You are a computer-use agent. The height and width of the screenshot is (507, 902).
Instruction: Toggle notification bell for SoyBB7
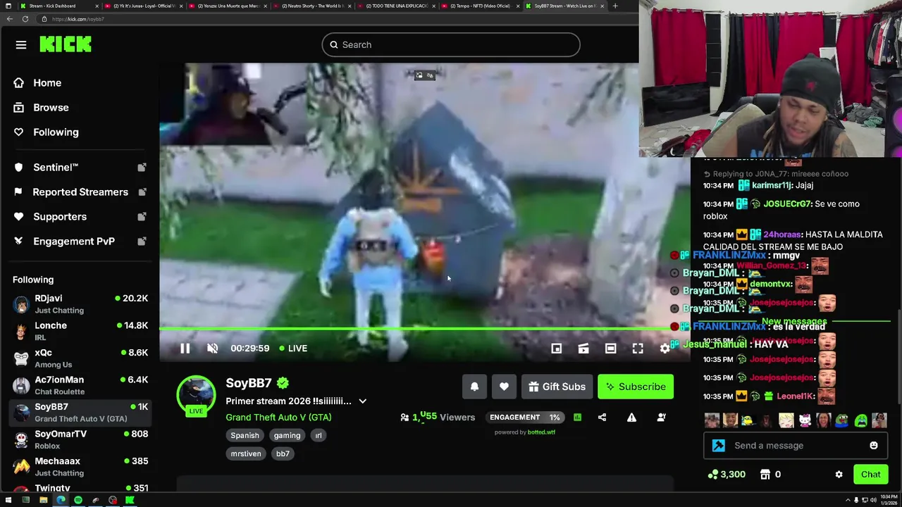pyautogui.click(x=474, y=387)
